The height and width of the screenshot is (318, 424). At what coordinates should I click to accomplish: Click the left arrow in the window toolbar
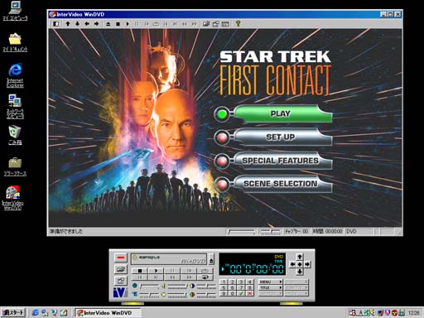pyautogui.click(x=87, y=24)
